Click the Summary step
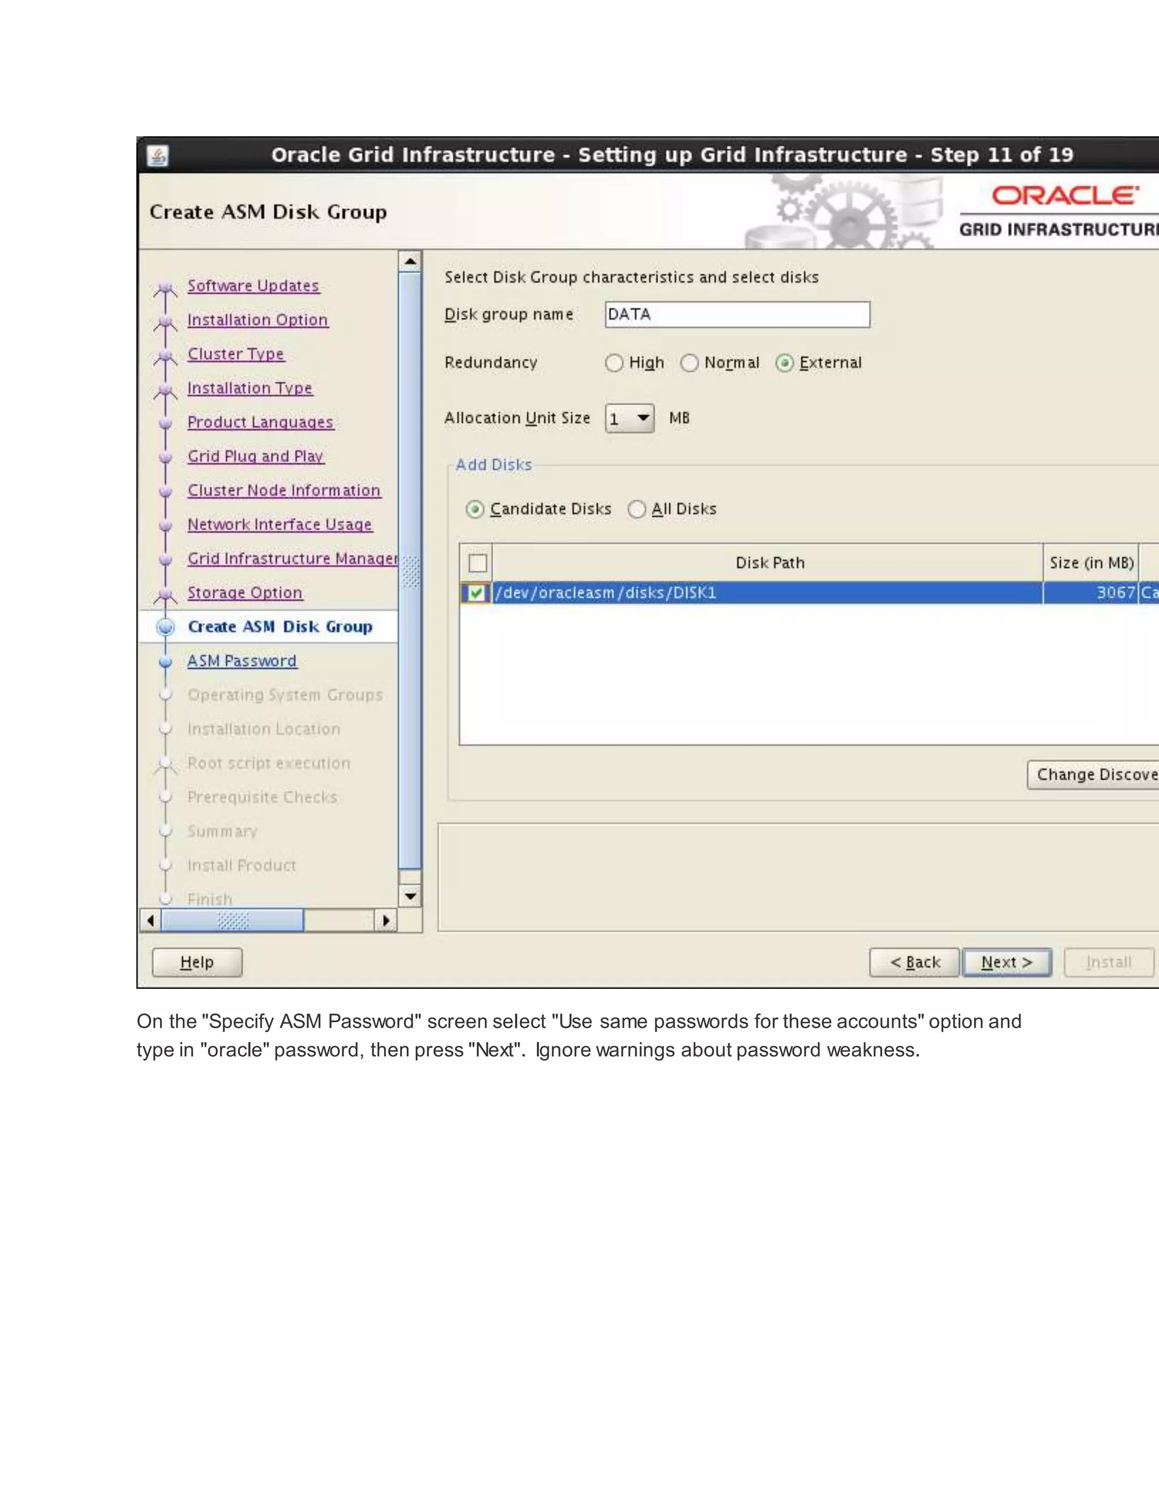This screenshot has width=1159, height=1500. pyautogui.click(x=222, y=831)
